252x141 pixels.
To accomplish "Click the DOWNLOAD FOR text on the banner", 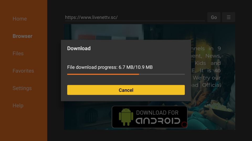I will point(157,113).
